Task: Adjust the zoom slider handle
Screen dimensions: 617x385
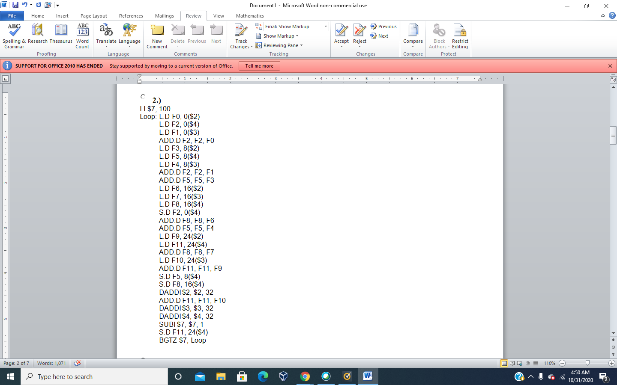Action: coord(587,363)
